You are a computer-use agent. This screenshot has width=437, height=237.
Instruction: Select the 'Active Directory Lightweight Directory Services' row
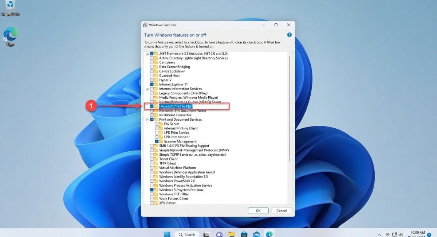(193, 58)
